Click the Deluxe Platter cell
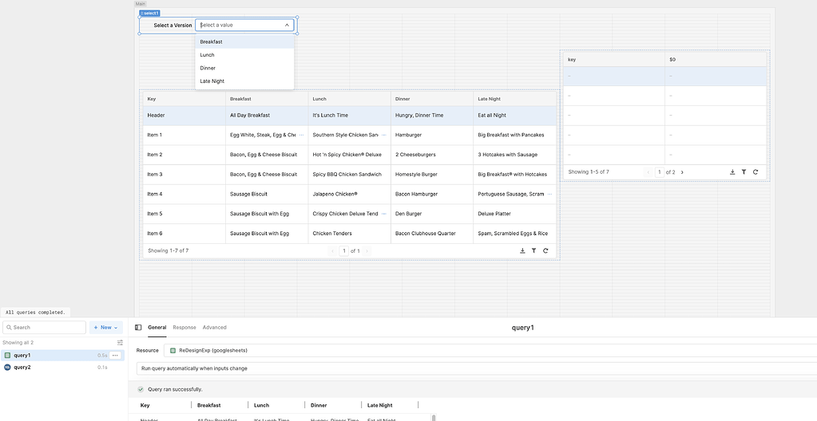Viewport: 817px width, 421px height. click(x=515, y=214)
